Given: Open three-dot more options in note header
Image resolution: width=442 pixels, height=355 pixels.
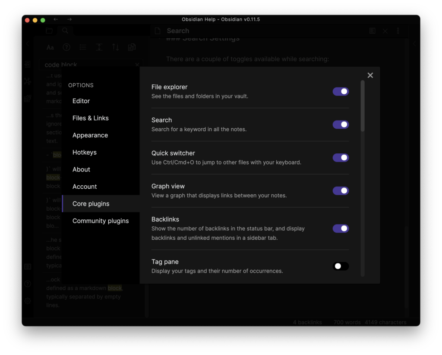Looking at the screenshot, I should coord(398,31).
